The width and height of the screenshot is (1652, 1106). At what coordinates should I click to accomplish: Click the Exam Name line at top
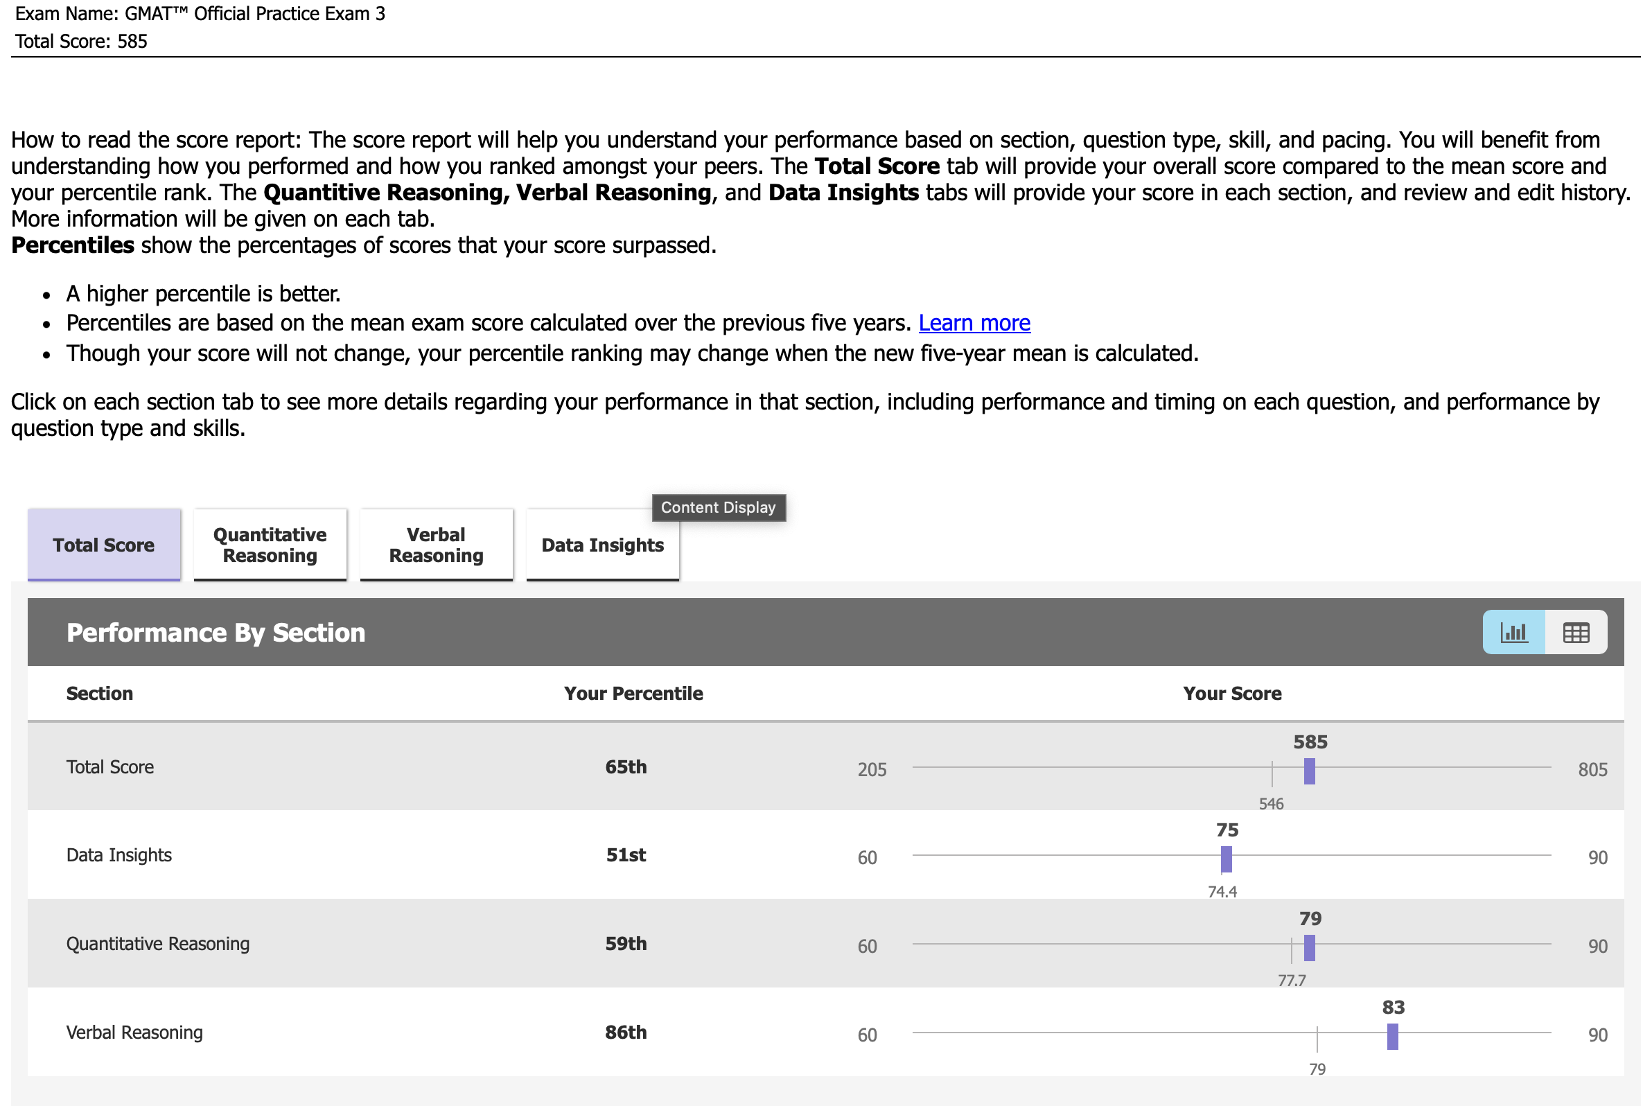(200, 14)
